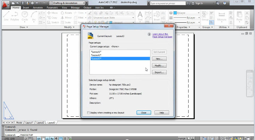Click the Open folder icon in quick access toolbar
This screenshot has width=255, height=140.
tap(18, 3)
